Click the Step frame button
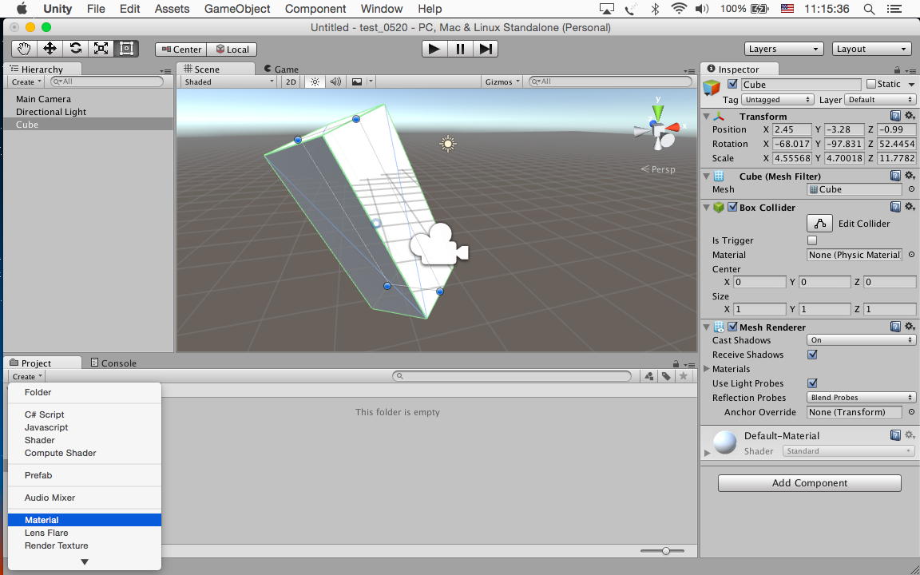 486,49
